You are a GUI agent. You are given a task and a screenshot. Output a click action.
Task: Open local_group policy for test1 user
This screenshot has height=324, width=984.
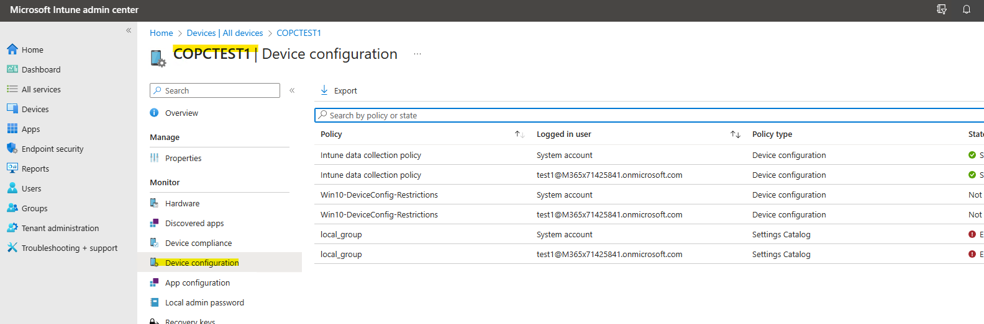tap(341, 254)
